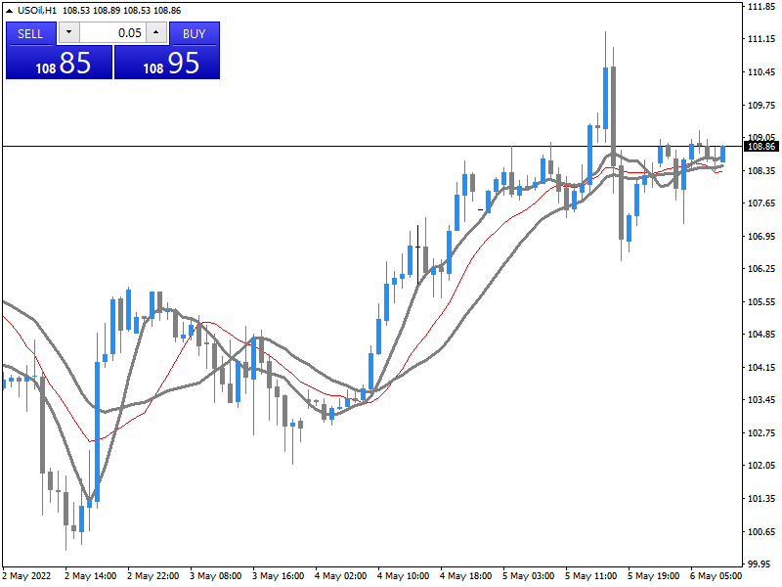Increase lot volume with up arrow
This screenshot has height=587, width=782.
coord(155,33)
